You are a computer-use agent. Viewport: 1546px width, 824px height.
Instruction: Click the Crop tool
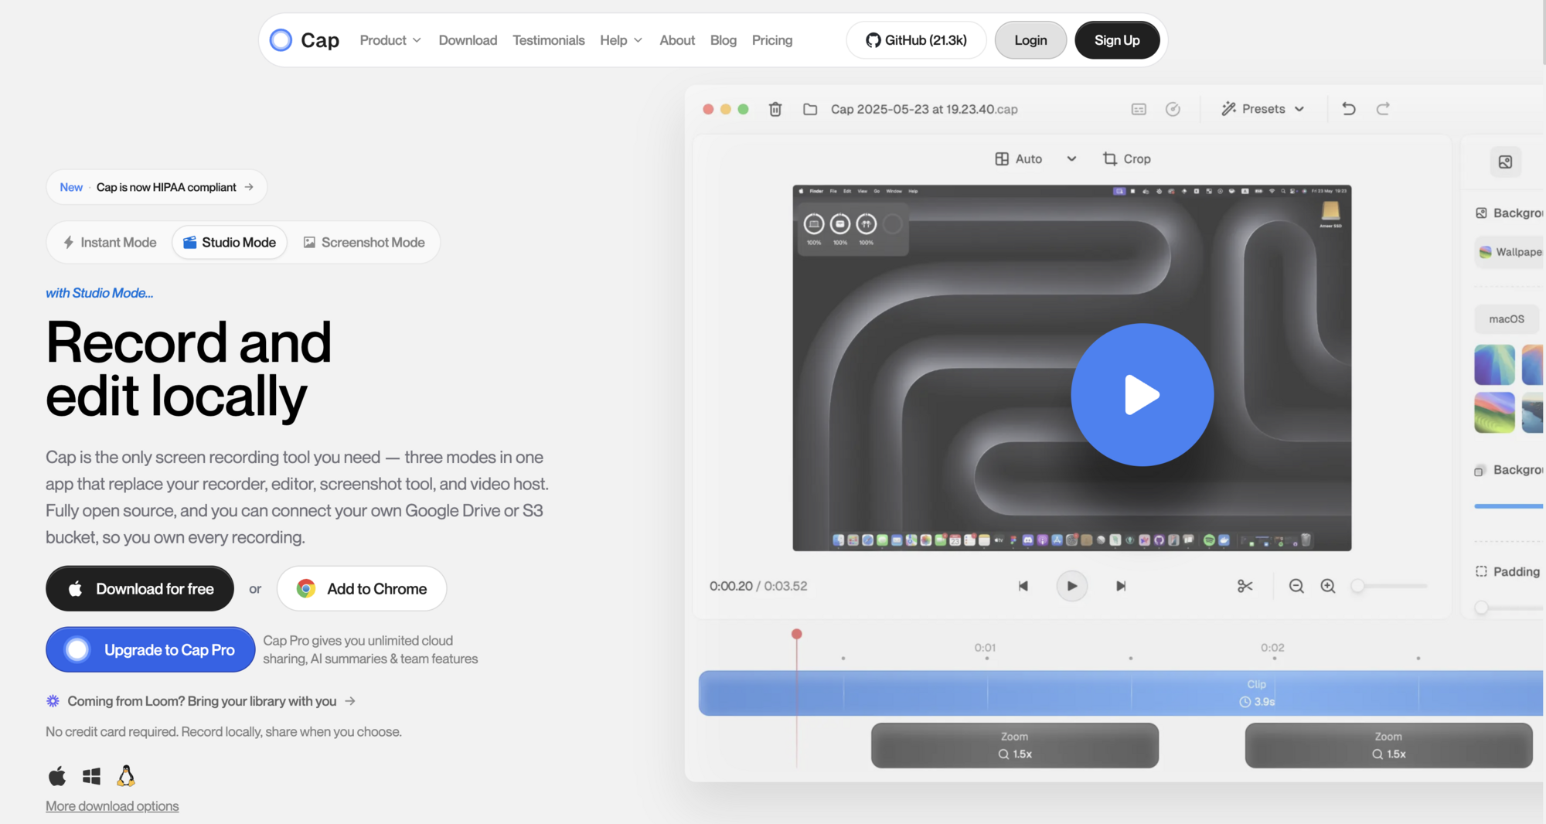[1126, 158]
